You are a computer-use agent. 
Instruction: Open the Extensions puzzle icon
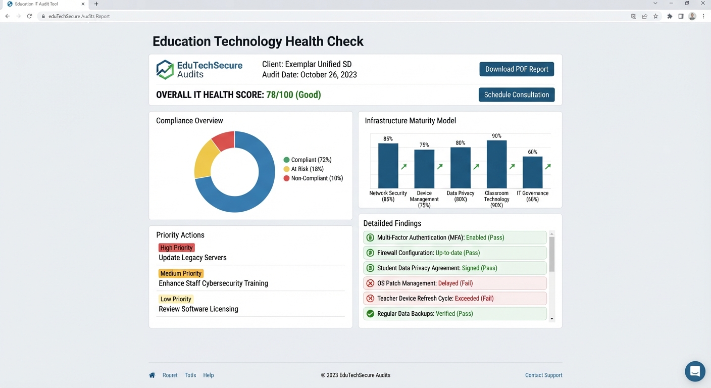point(670,16)
